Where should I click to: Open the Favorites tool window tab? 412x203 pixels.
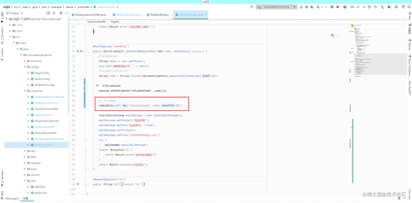(2, 178)
